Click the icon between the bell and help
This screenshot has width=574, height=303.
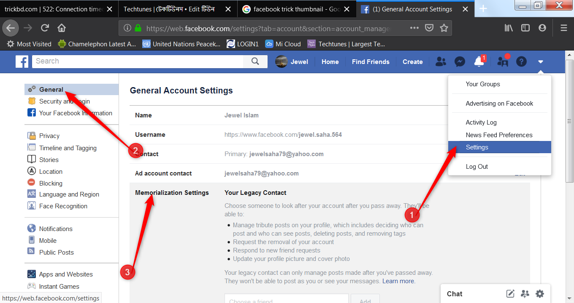503,61
